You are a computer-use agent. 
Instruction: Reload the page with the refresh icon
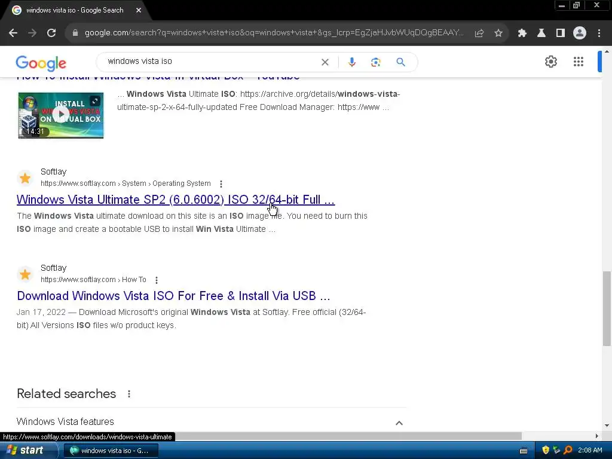point(51,33)
